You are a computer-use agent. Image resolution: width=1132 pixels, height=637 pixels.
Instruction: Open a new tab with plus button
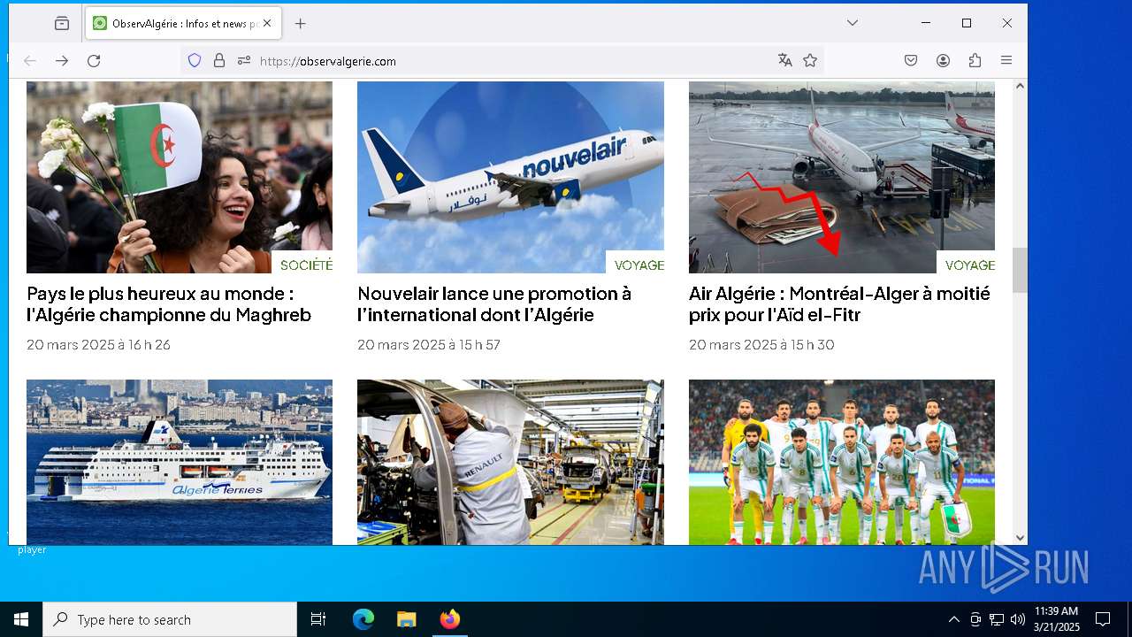point(300,24)
